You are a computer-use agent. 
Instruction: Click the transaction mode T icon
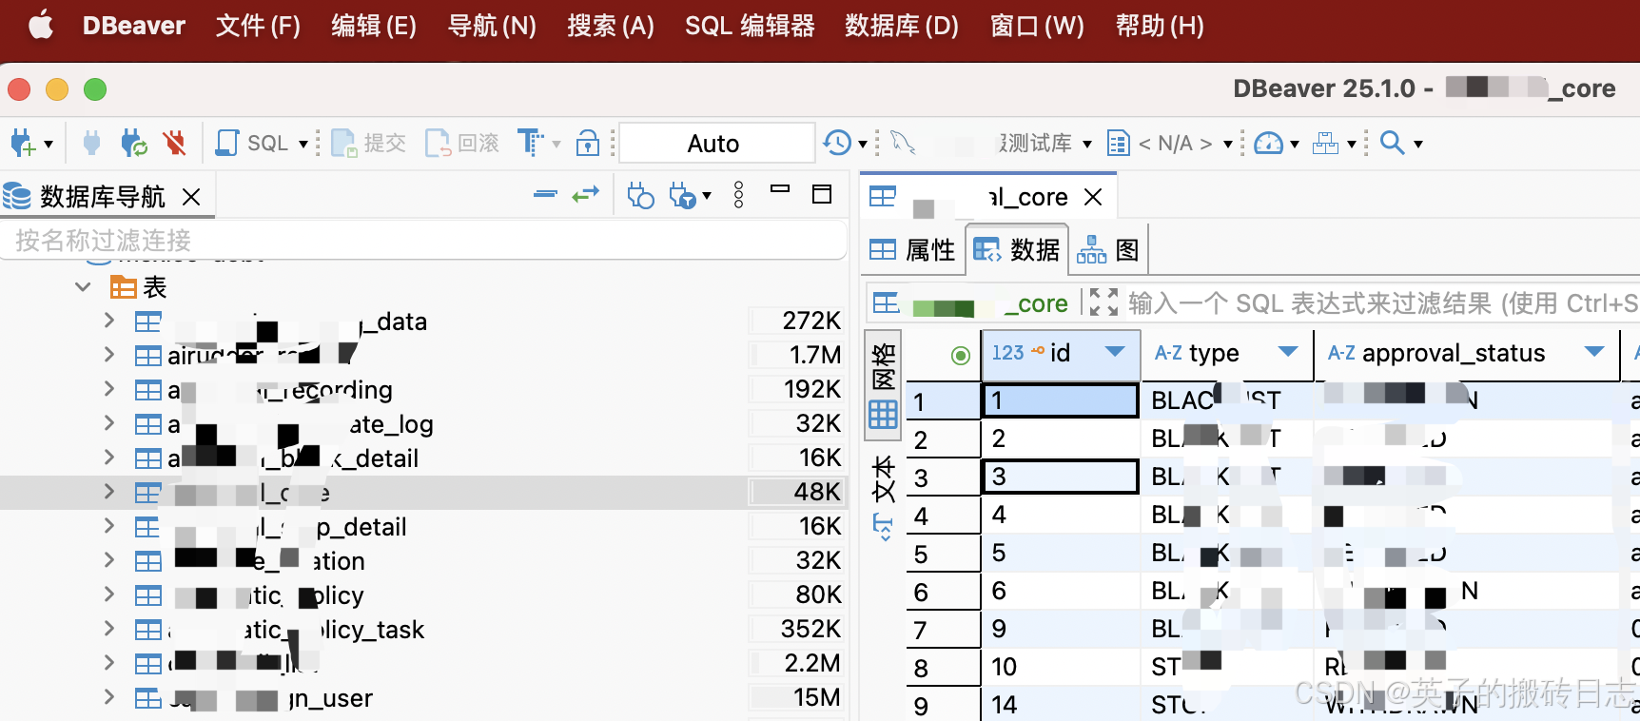[x=530, y=143]
